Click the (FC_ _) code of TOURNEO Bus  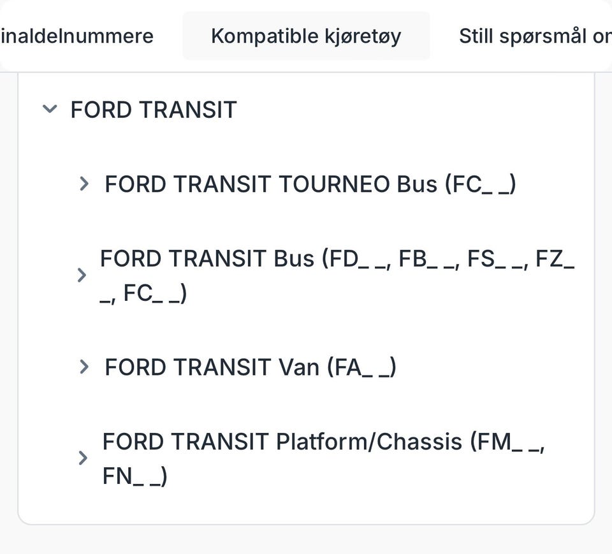point(480,184)
